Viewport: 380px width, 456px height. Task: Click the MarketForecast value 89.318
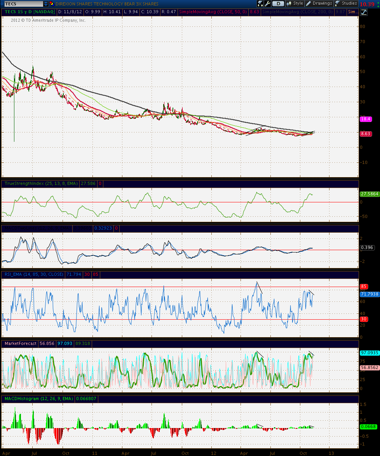click(x=83, y=343)
